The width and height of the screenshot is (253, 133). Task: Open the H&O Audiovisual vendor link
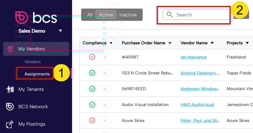point(197,105)
